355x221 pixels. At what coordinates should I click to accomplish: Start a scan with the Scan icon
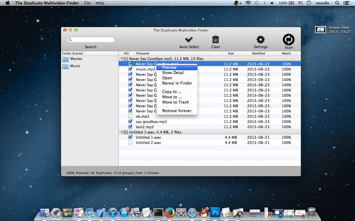tap(288, 39)
